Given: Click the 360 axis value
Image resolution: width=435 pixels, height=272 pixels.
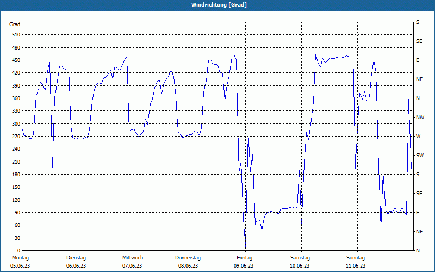Looking at the screenshot, I should pos(16,98).
